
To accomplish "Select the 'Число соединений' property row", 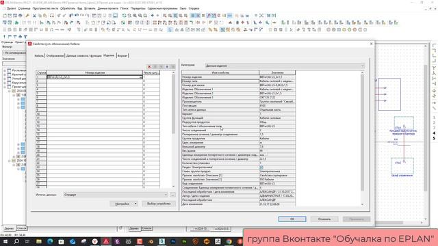I will pyautogui.click(x=238, y=131).
